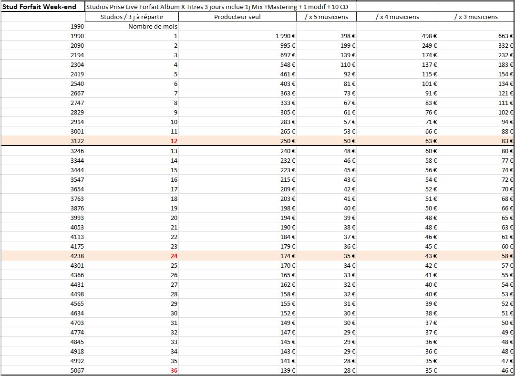
Task: Select the "/ x 3 musiciens" header cell
Action: [x=475, y=17]
